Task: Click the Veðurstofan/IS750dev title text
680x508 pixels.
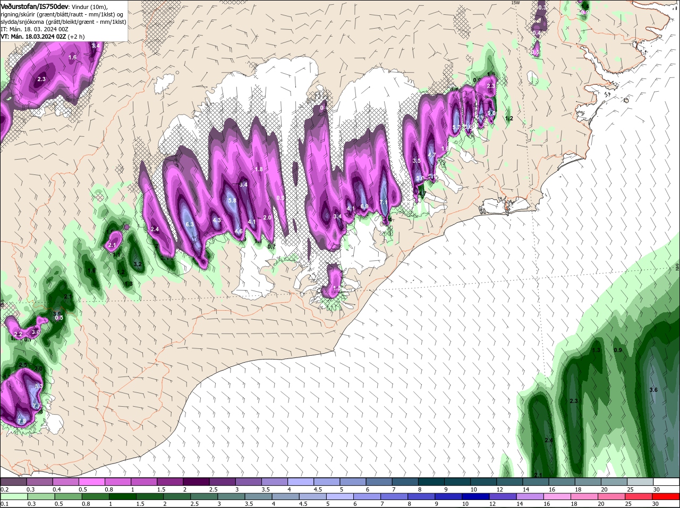Action: (x=35, y=6)
